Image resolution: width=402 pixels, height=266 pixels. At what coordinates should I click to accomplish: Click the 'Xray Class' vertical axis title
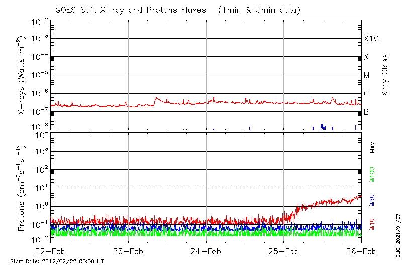pyautogui.click(x=385, y=75)
